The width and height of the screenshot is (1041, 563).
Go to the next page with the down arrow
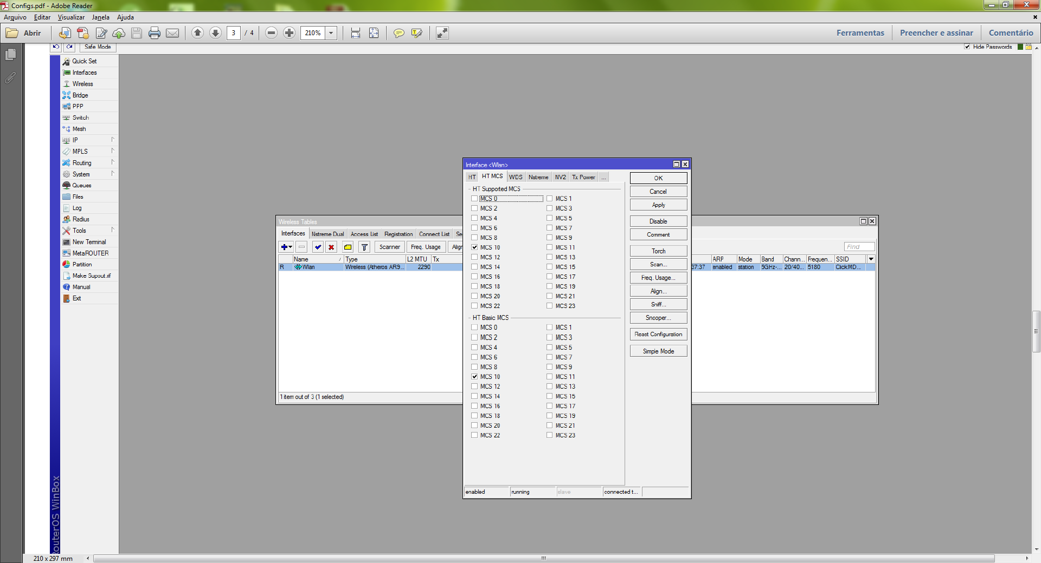(x=215, y=33)
